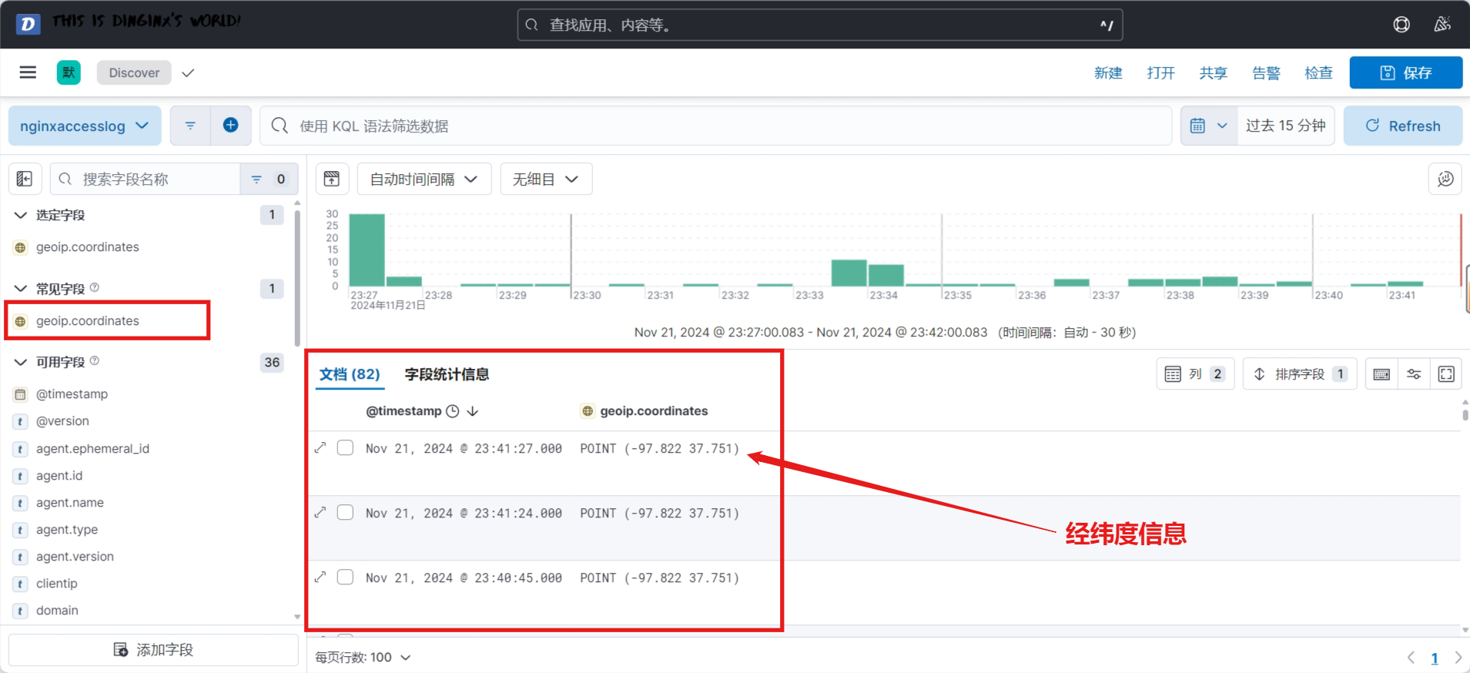1470x673 pixels.
Task: Open nginxaccesslog data view dropdown
Action: point(85,126)
